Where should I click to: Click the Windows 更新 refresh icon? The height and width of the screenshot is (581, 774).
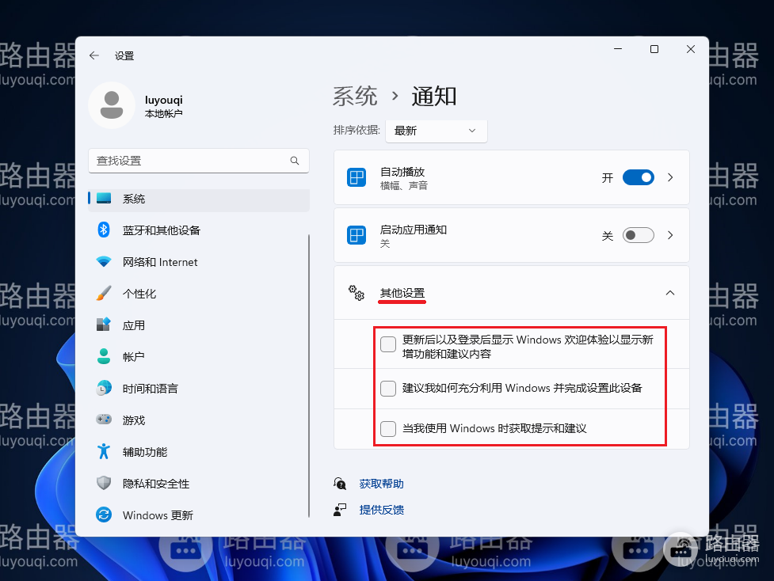click(x=104, y=515)
